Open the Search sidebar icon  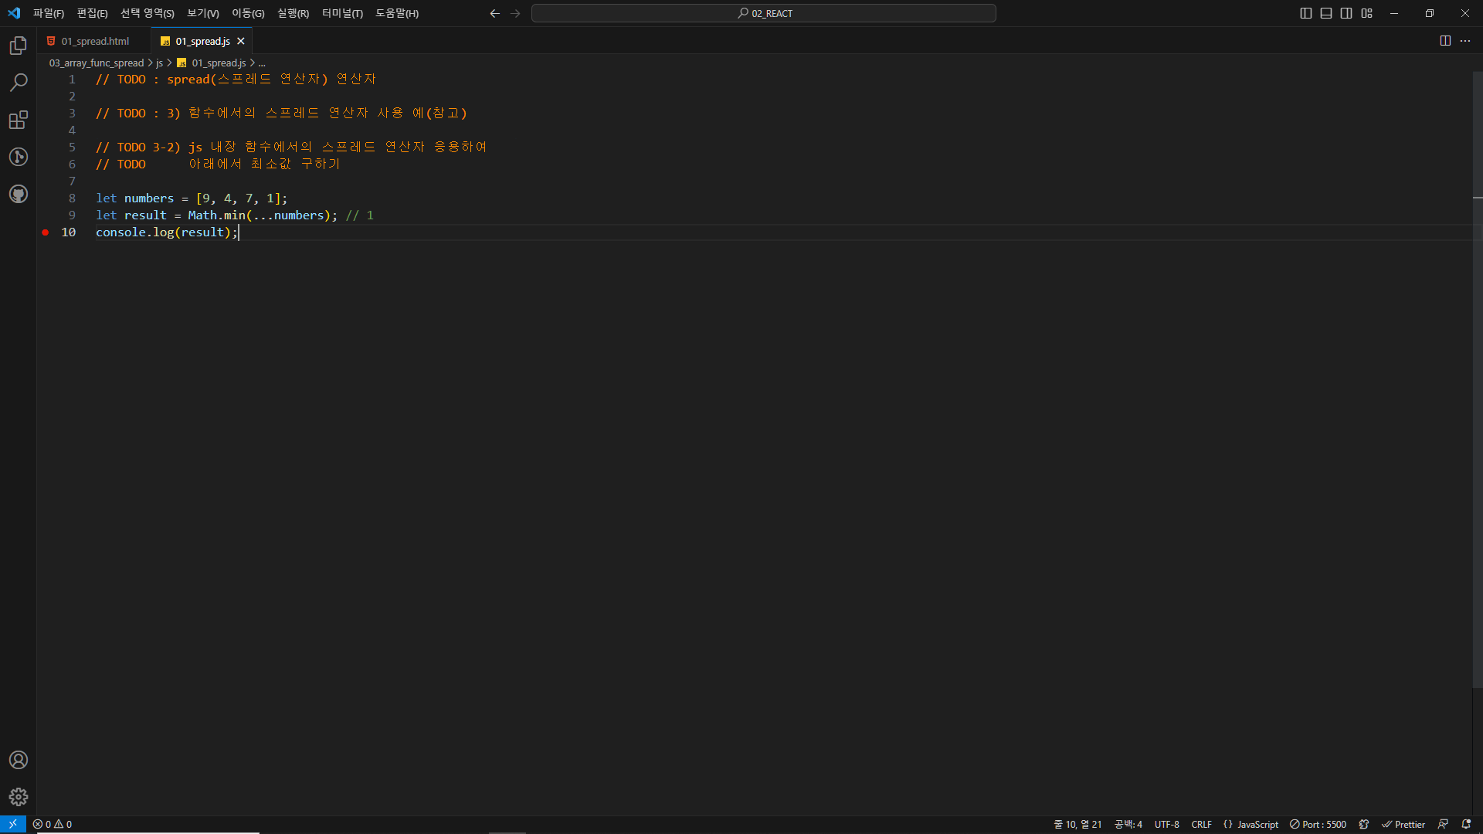click(19, 83)
